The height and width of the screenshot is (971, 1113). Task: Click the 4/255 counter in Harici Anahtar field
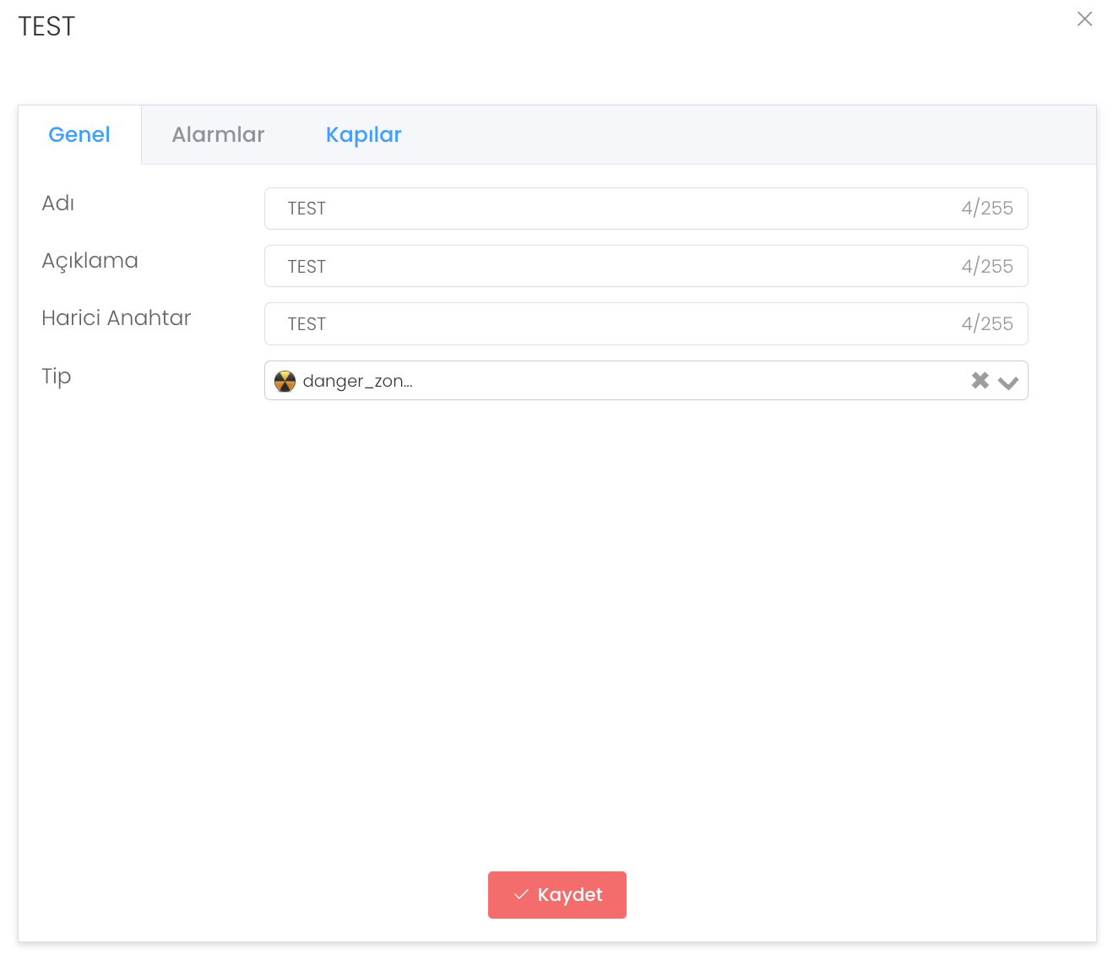pos(986,324)
